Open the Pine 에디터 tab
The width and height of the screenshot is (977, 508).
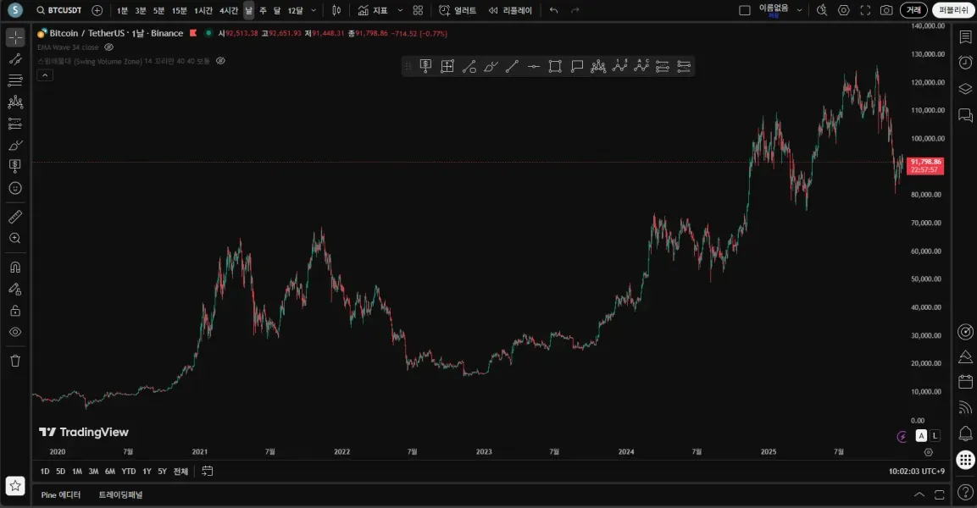61,495
